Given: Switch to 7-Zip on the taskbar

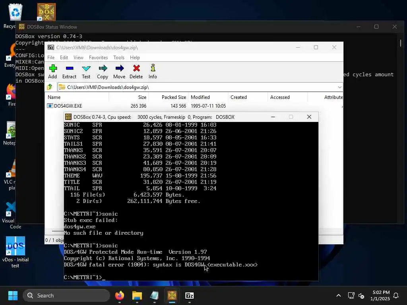Looking at the screenshot, I should [x=190, y=295].
